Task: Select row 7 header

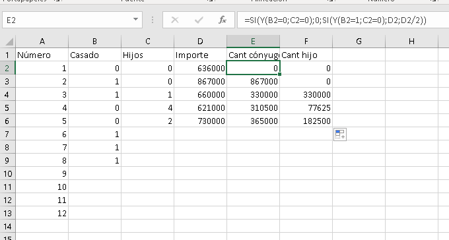Action: (x=8, y=134)
